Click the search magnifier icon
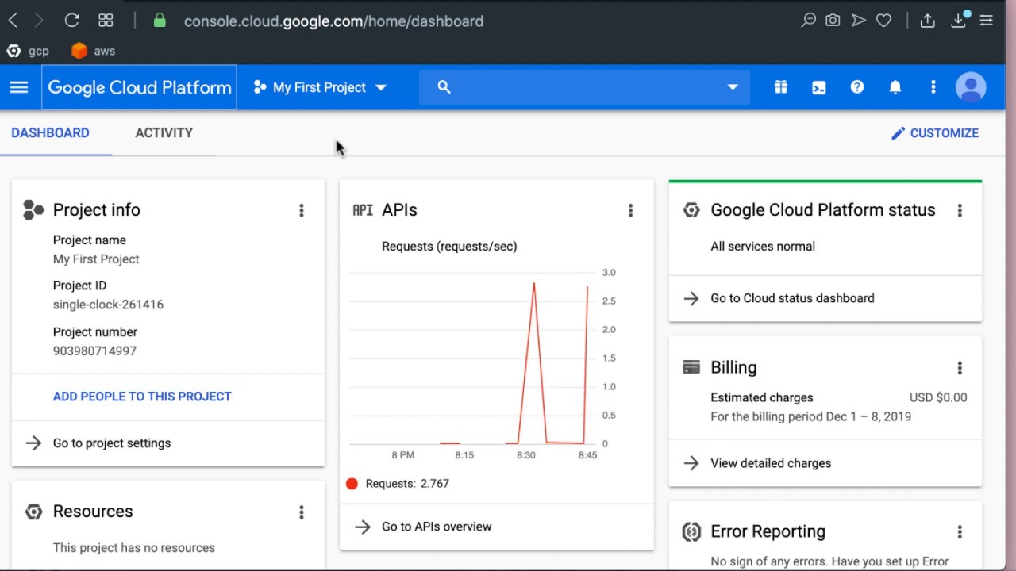The height and width of the screenshot is (571, 1016). click(444, 87)
